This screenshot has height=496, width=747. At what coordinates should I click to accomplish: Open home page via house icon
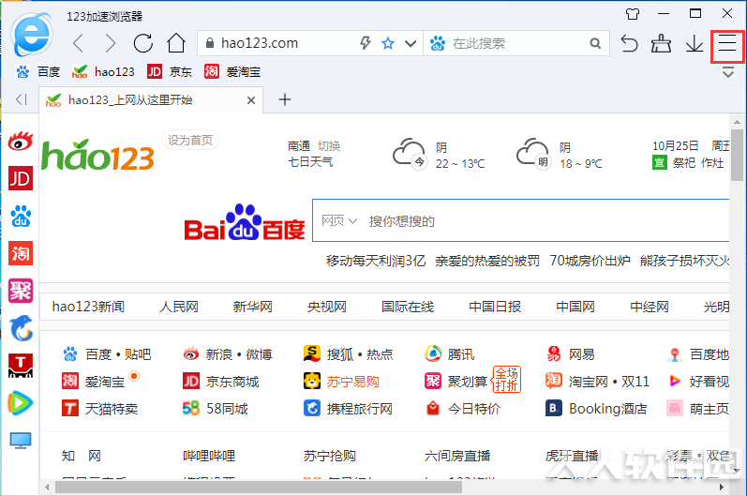(176, 43)
